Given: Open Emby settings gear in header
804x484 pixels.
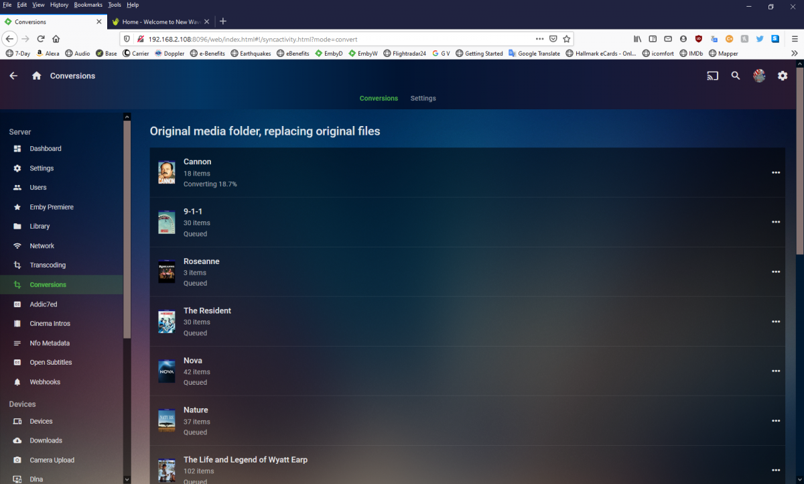Looking at the screenshot, I should coord(783,76).
